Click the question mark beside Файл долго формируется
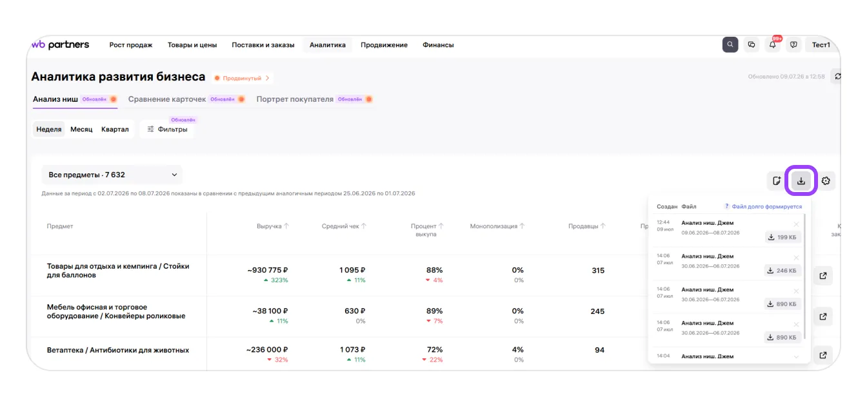 click(x=727, y=207)
